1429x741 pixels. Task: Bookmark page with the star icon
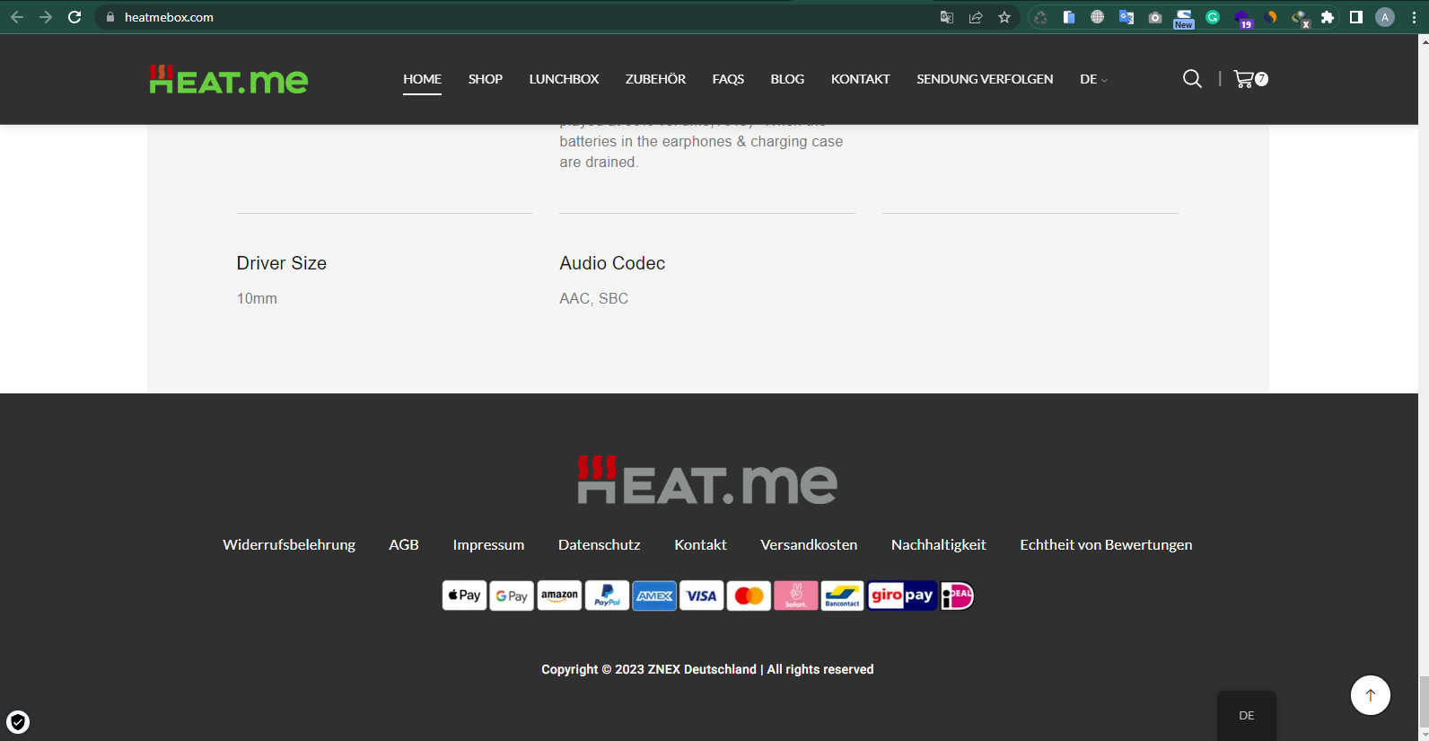click(x=1004, y=17)
